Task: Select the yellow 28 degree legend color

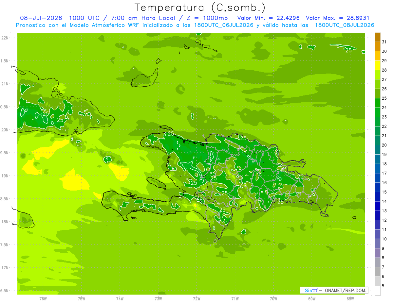Action: pos(378,65)
